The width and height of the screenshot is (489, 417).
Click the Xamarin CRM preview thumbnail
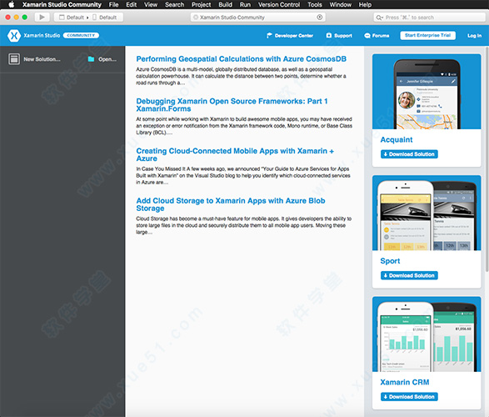point(427,334)
